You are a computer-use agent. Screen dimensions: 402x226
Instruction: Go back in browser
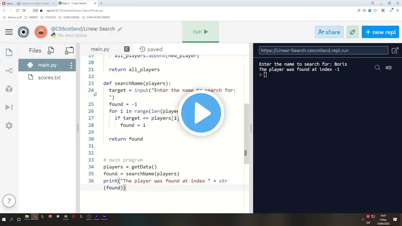(x=4, y=10)
